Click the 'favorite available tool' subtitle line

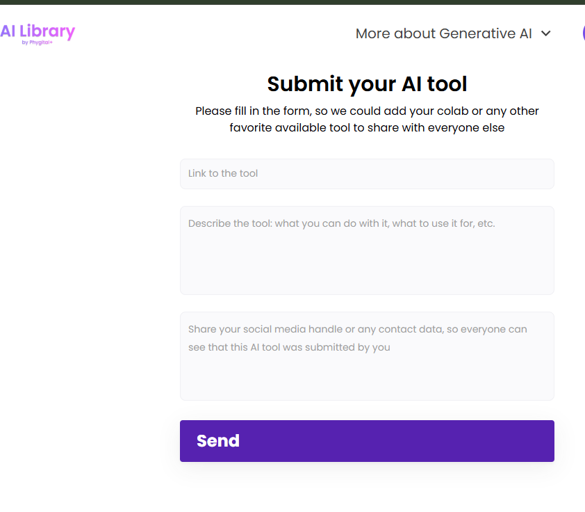tap(367, 128)
